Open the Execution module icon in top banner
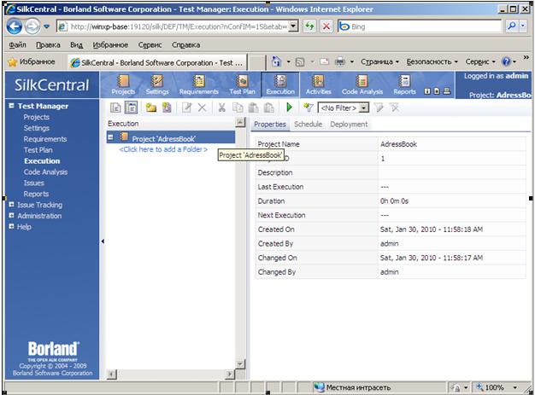535x395 pixels. 280,84
